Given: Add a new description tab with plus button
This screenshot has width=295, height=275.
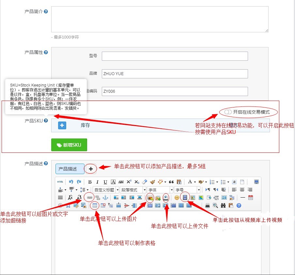Looking at the screenshot, I should pos(91,169).
